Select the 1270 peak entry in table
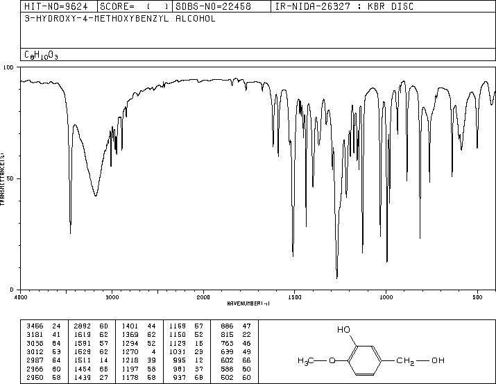Image resolution: width=496 pixels, height=384 pixels. 139,351
